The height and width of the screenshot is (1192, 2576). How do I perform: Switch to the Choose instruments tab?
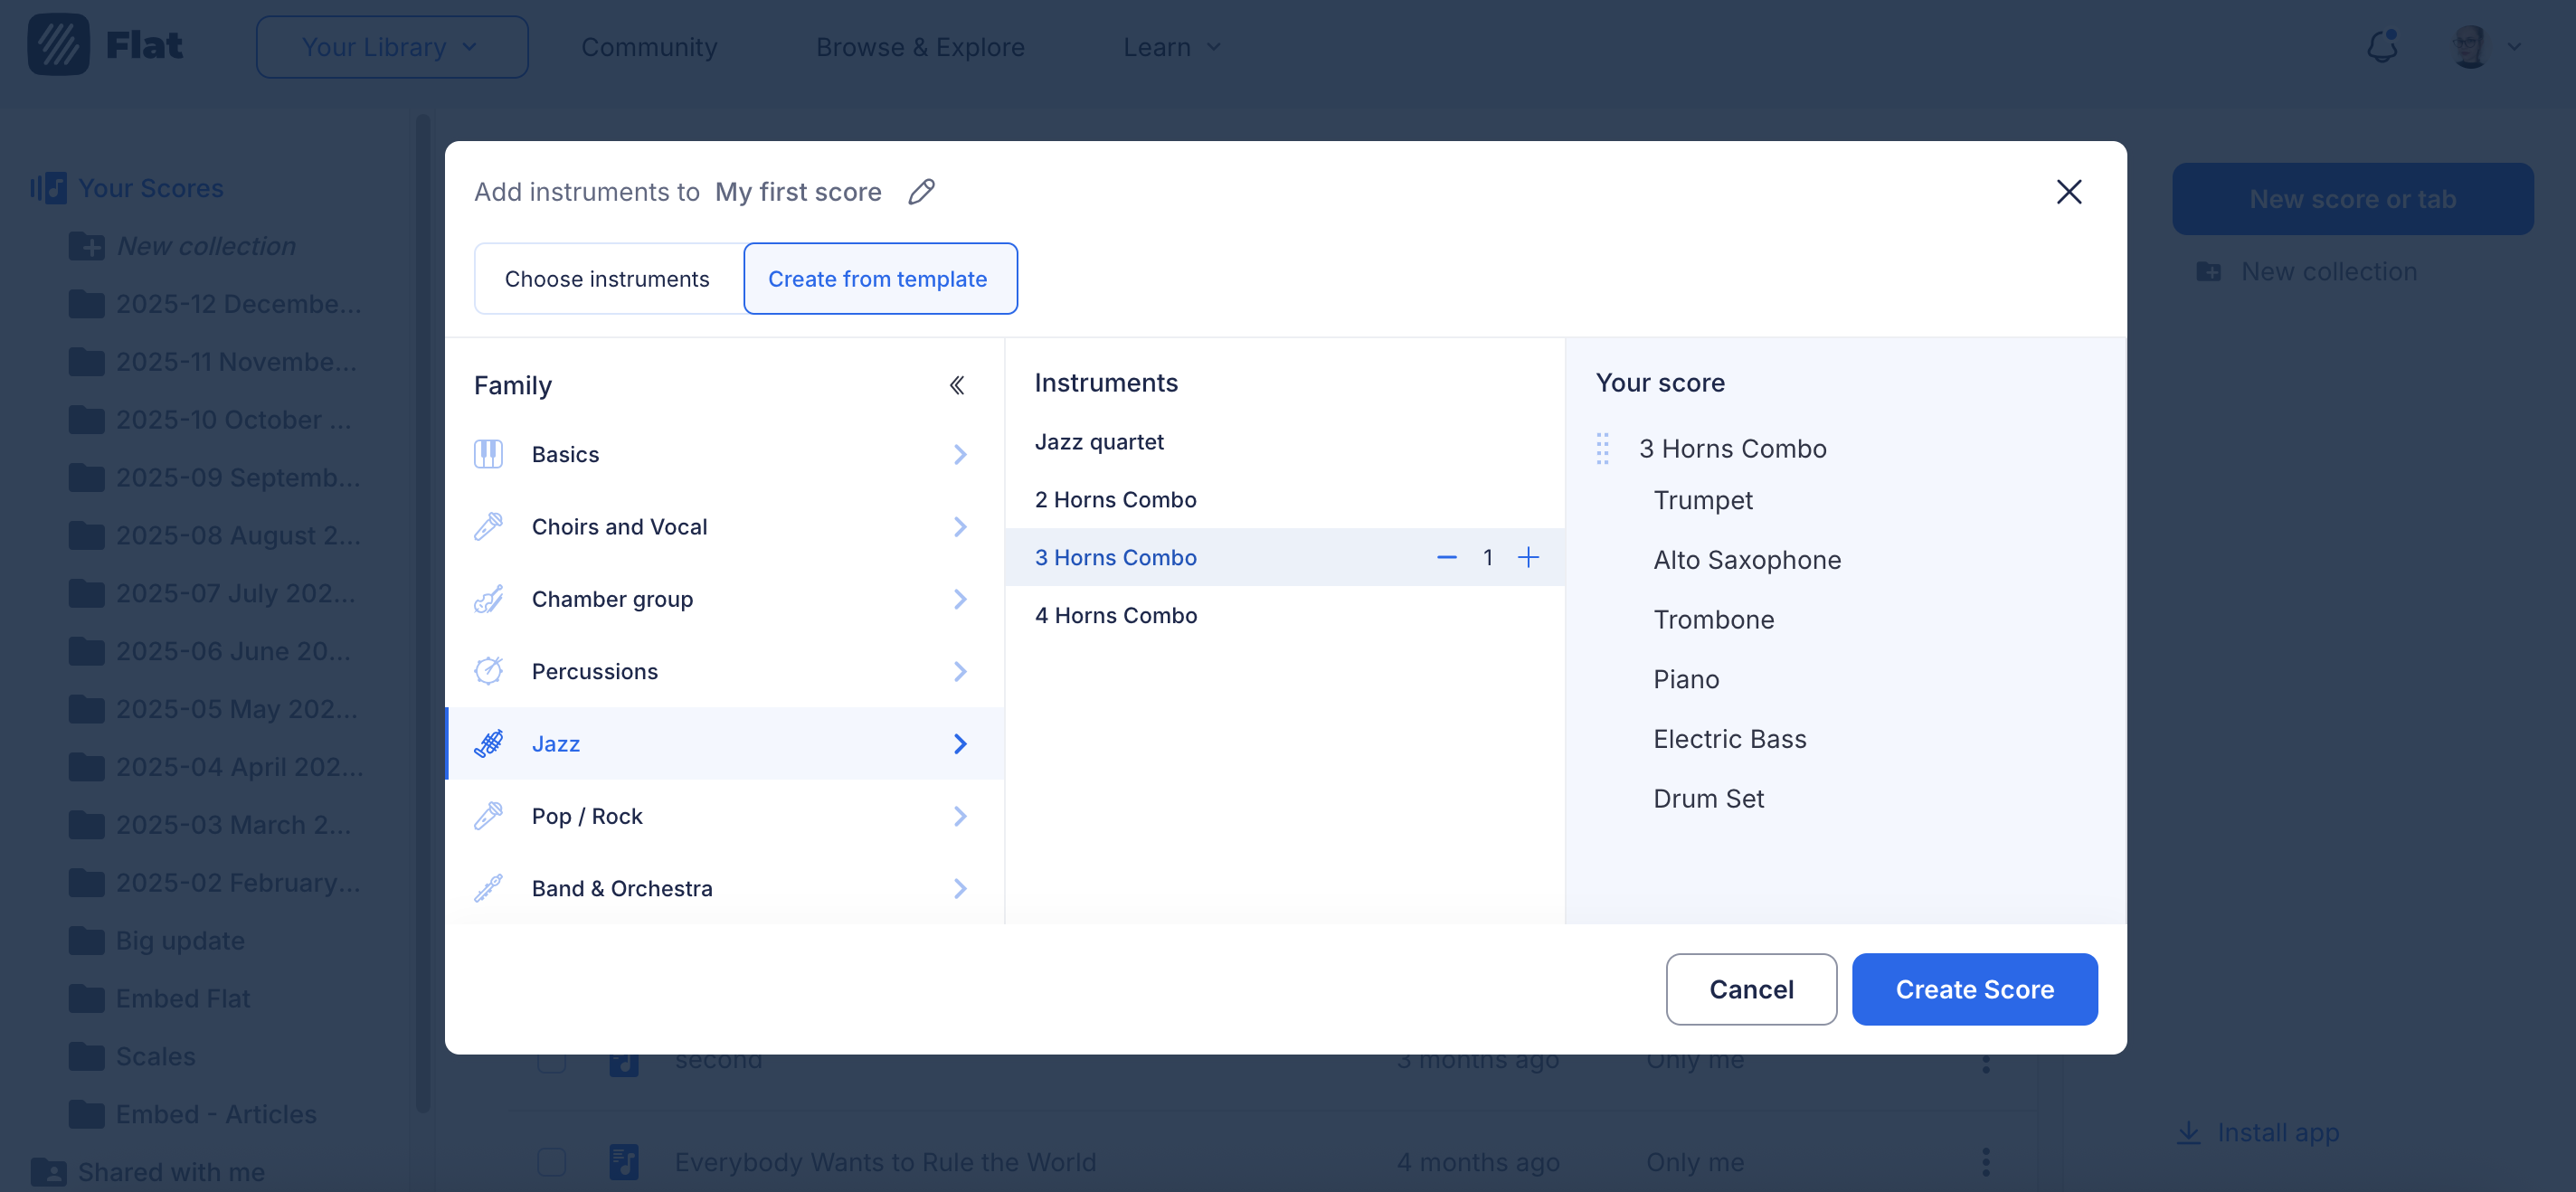(607, 279)
